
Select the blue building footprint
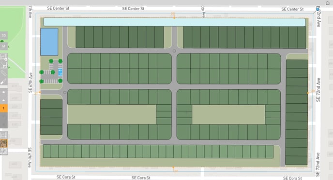pyautogui.click(x=49, y=42)
